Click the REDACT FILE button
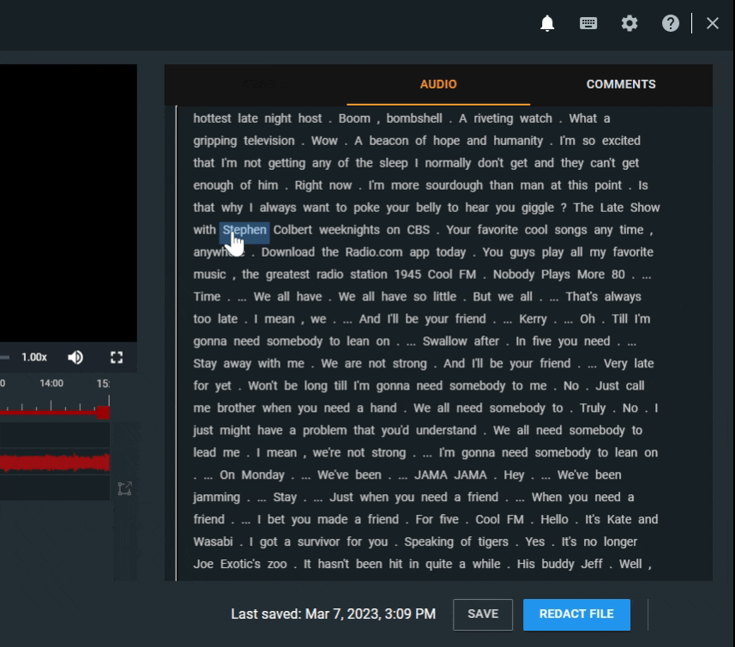Viewport: 735px width, 647px height. [x=575, y=614]
